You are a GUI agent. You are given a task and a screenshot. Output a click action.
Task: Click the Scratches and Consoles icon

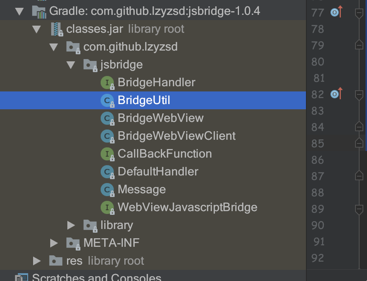[22, 277]
